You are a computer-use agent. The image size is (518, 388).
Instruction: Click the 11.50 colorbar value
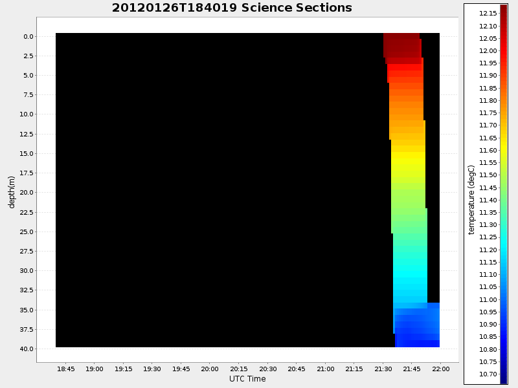(488, 175)
